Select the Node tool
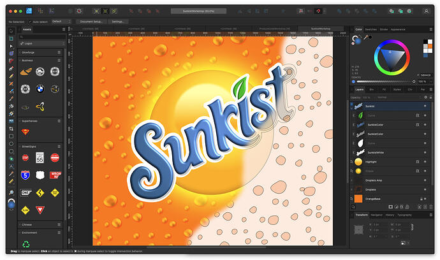This screenshot has width=440, height=260. pyautogui.click(x=11, y=46)
